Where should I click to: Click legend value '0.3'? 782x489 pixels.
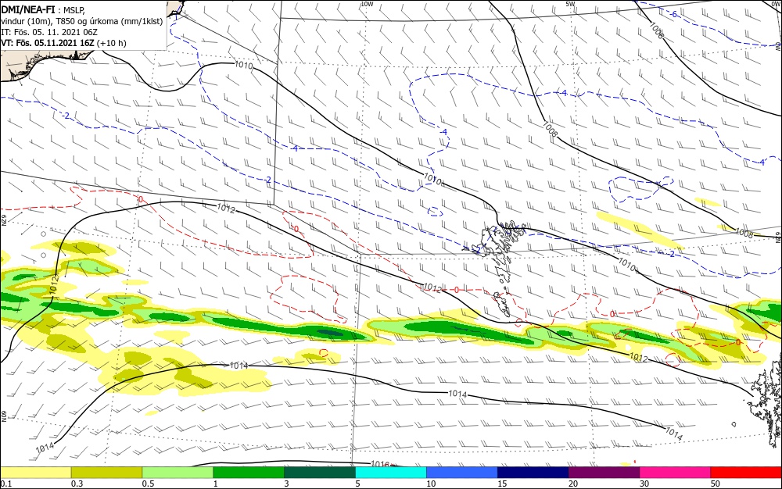point(77,484)
